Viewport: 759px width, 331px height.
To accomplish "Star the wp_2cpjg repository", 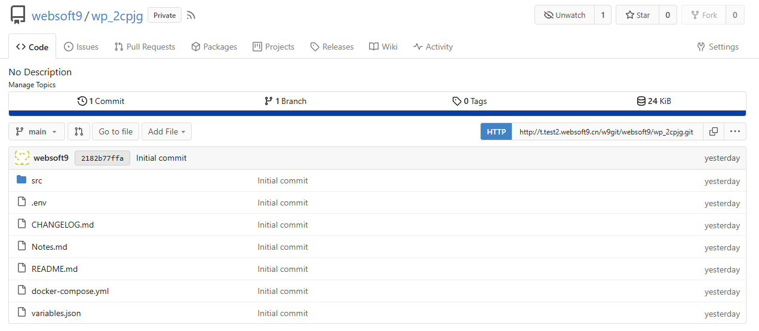I will coord(637,16).
